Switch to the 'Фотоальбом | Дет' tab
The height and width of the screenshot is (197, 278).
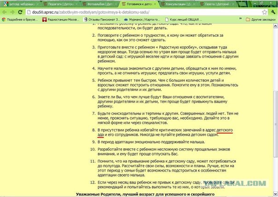pyautogui.click(x=100, y=4)
